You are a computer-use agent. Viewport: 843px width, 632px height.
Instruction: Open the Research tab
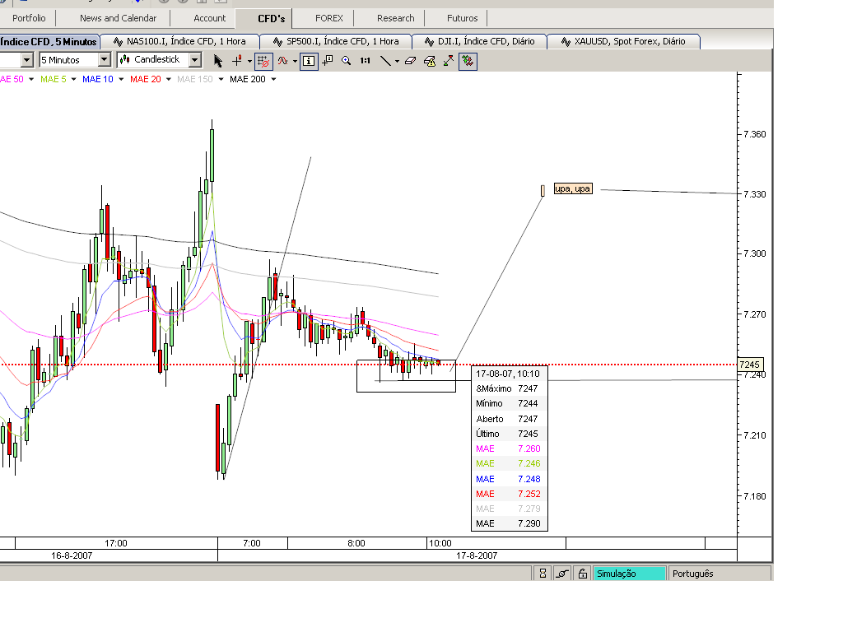396,18
